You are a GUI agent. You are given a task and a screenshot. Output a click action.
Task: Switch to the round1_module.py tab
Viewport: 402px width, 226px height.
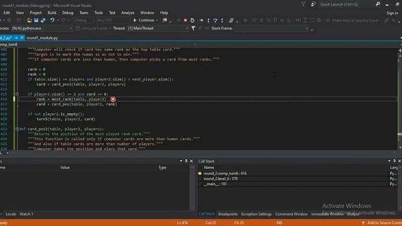(42, 38)
